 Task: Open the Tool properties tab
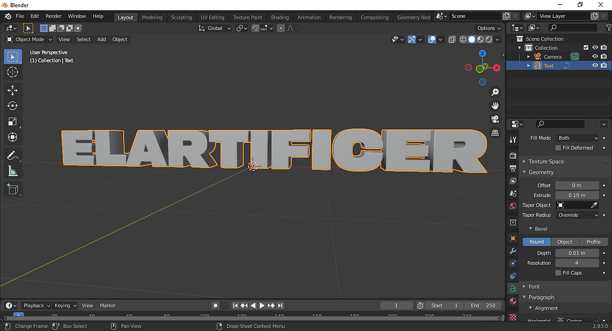point(513,140)
